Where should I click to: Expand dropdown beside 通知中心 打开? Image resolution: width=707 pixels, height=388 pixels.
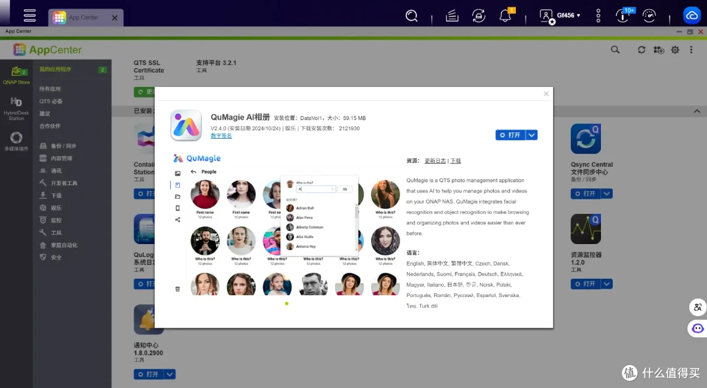(170, 374)
